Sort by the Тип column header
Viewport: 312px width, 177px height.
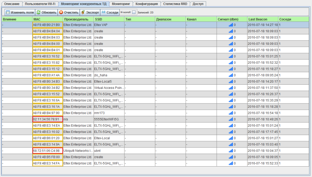[140, 19]
